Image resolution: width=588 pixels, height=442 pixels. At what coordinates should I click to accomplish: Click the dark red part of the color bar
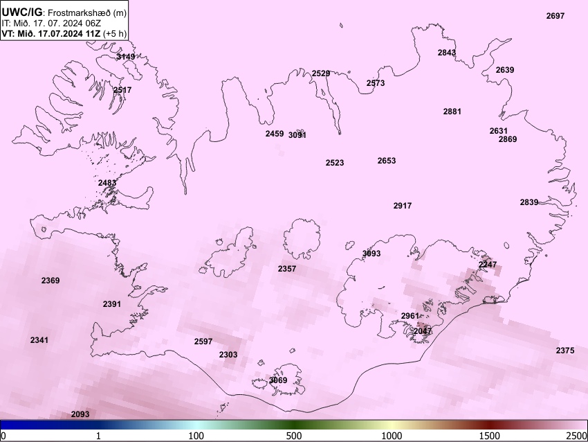pos(490,425)
